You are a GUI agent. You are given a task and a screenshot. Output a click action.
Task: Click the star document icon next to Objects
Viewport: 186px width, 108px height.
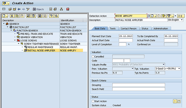pos(51,9)
